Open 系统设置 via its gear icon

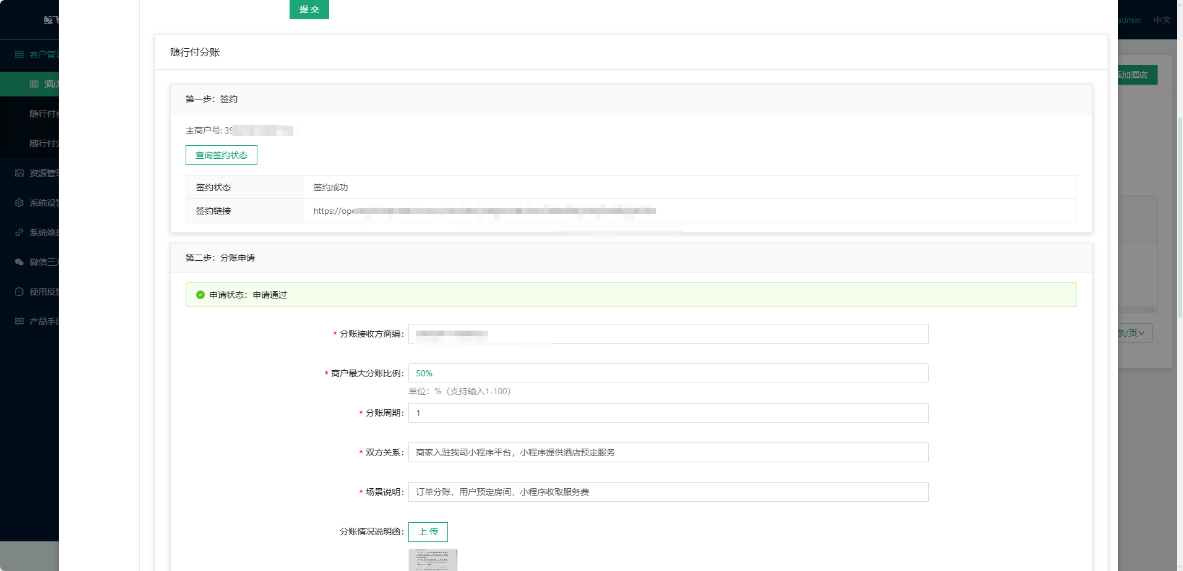(19, 203)
